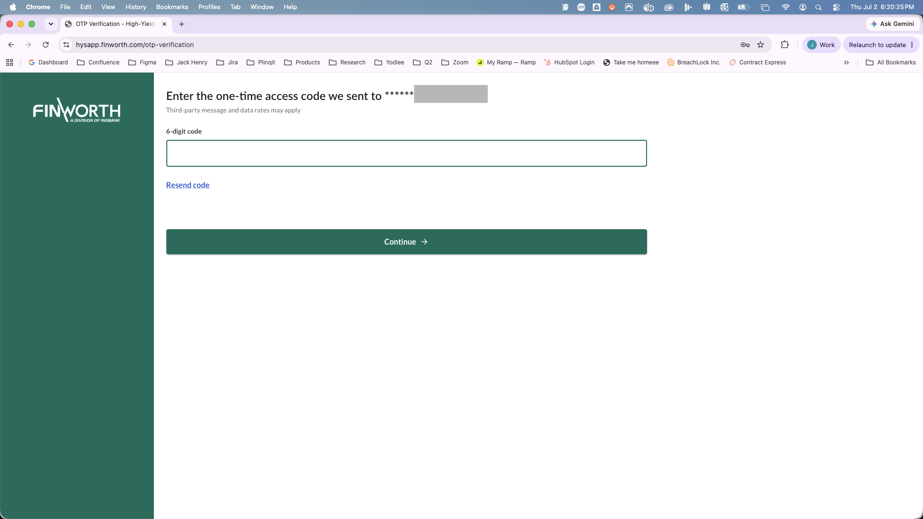Open the History menu

point(136,7)
